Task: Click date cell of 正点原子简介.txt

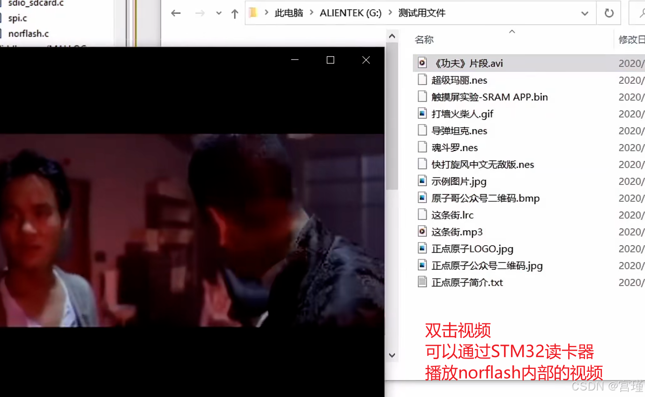Action: point(631,282)
